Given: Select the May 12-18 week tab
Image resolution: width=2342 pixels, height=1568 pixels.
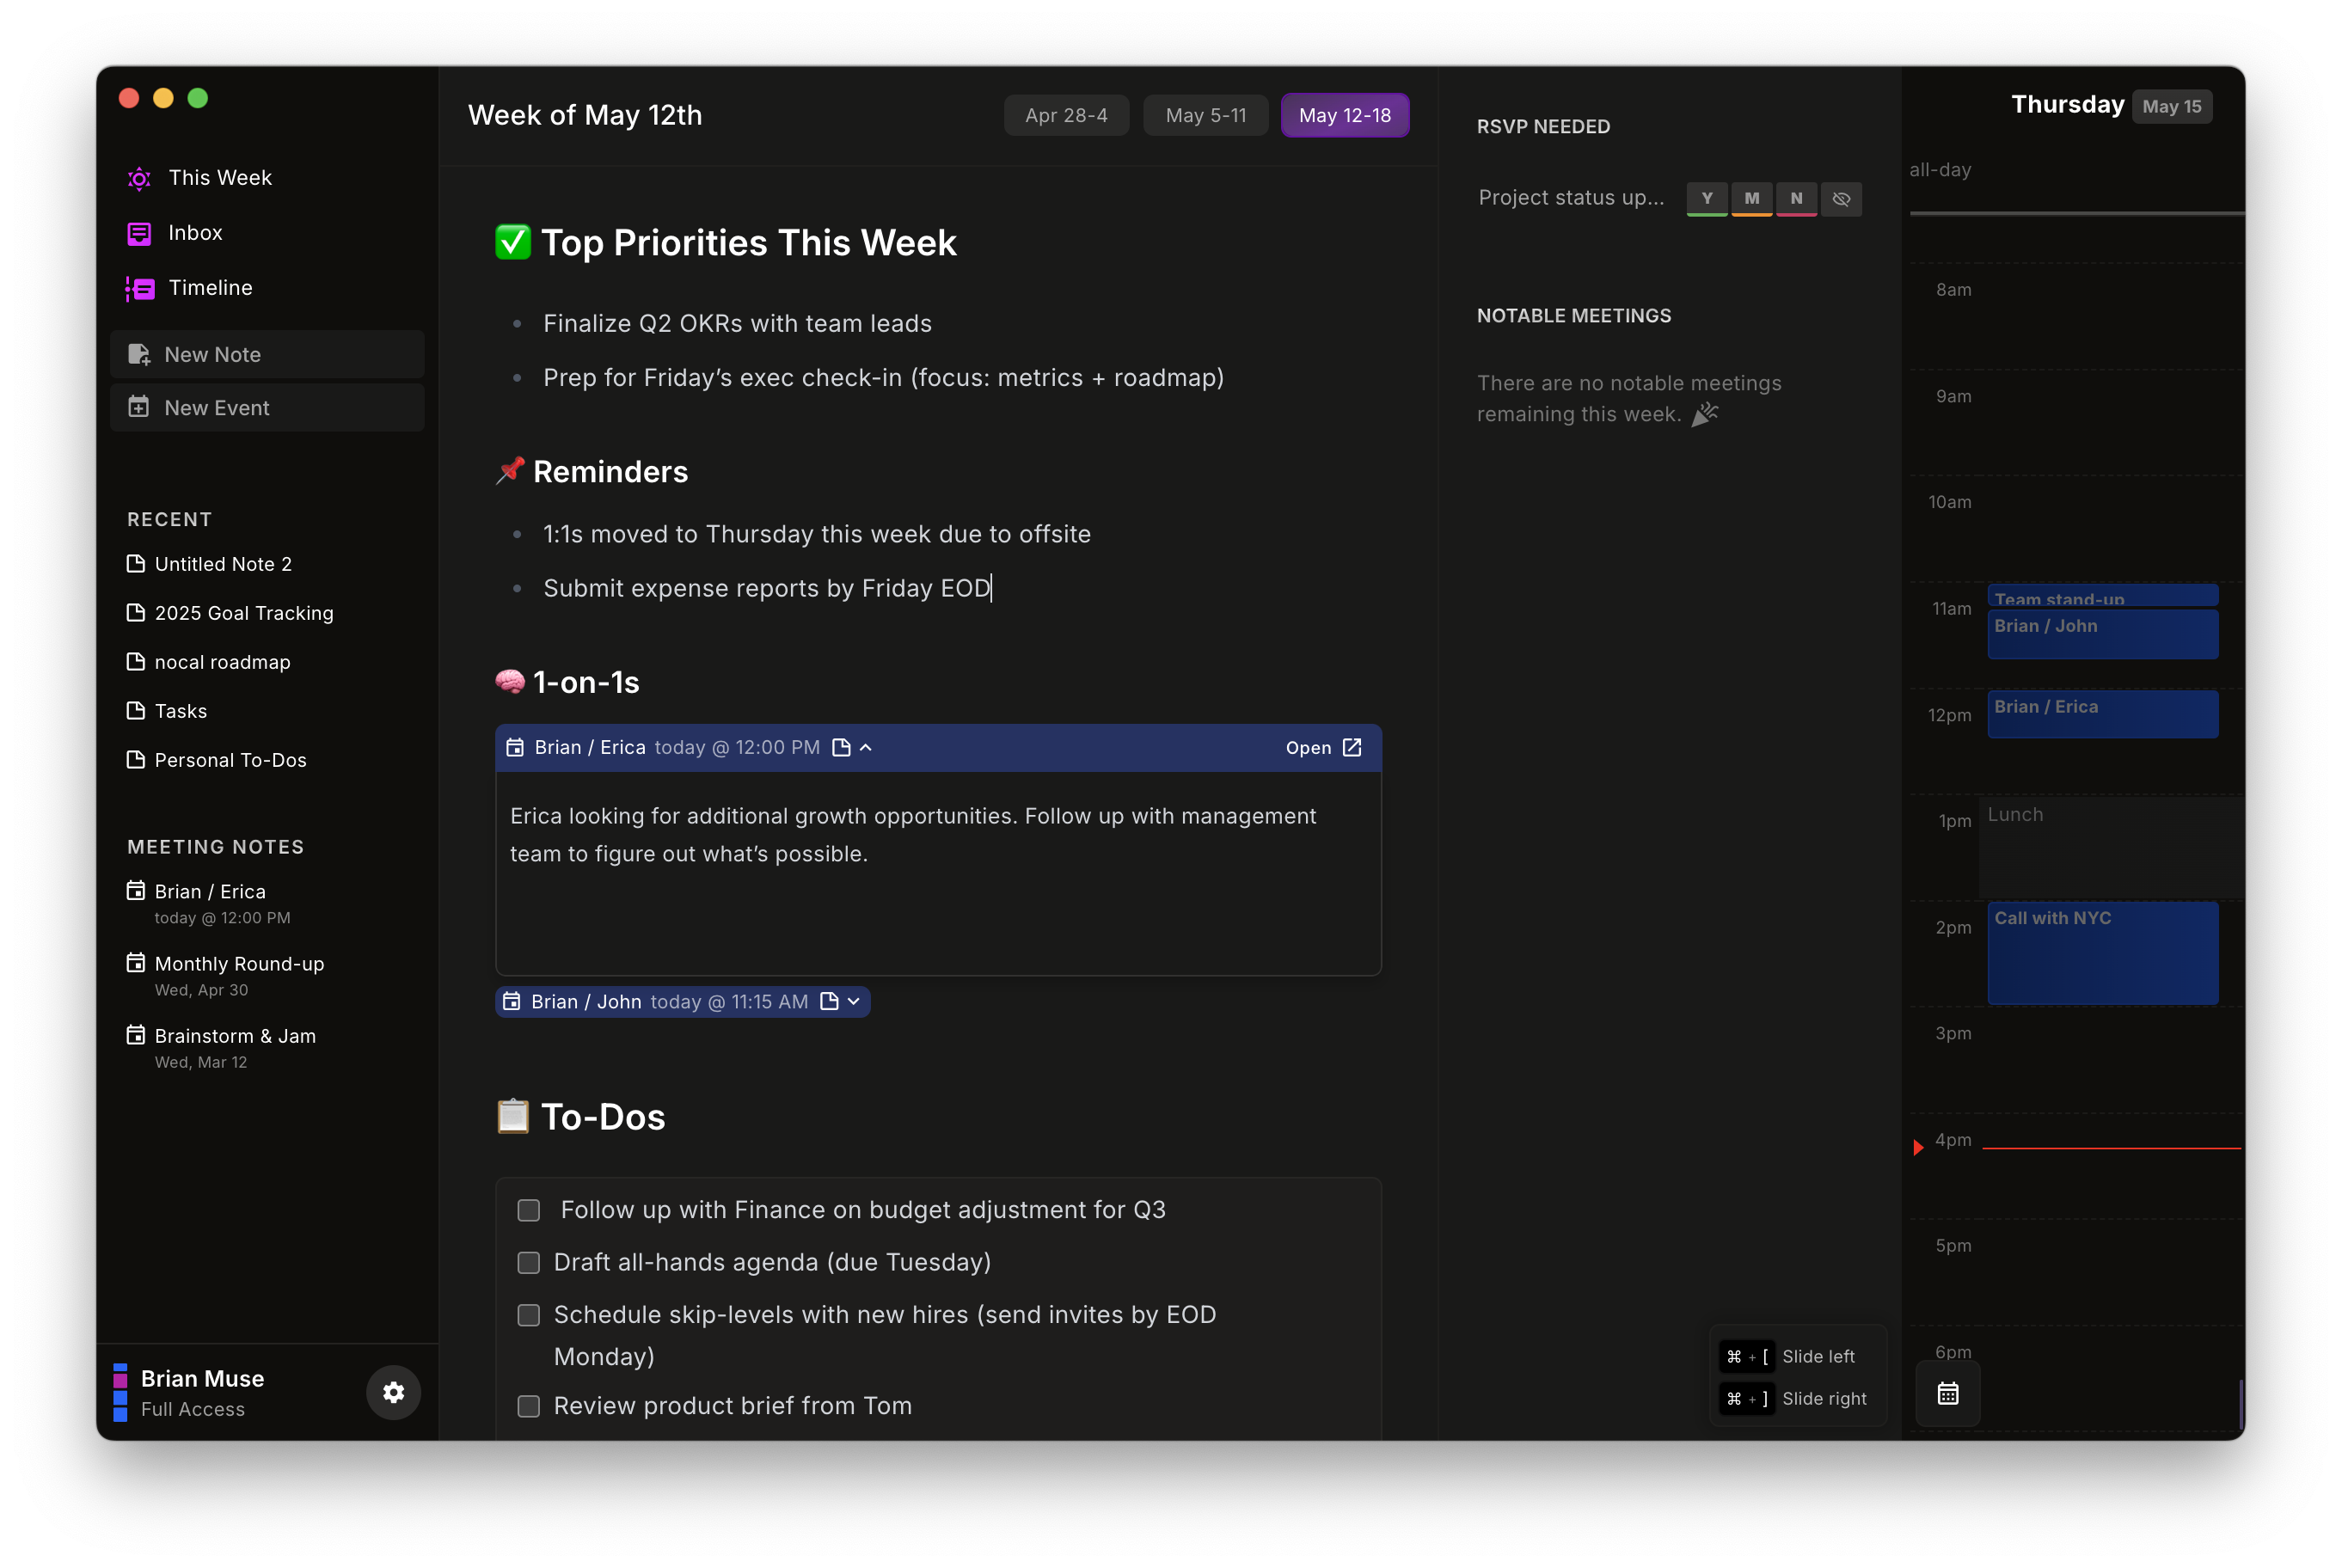Looking at the screenshot, I should pos(1345,115).
